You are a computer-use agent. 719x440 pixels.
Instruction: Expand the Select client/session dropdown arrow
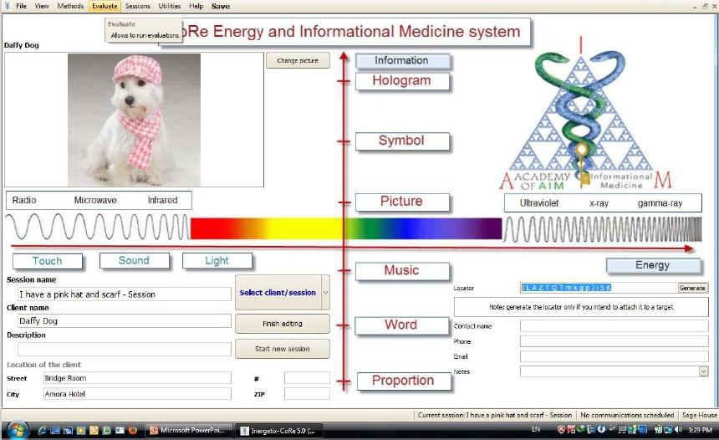tap(325, 293)
